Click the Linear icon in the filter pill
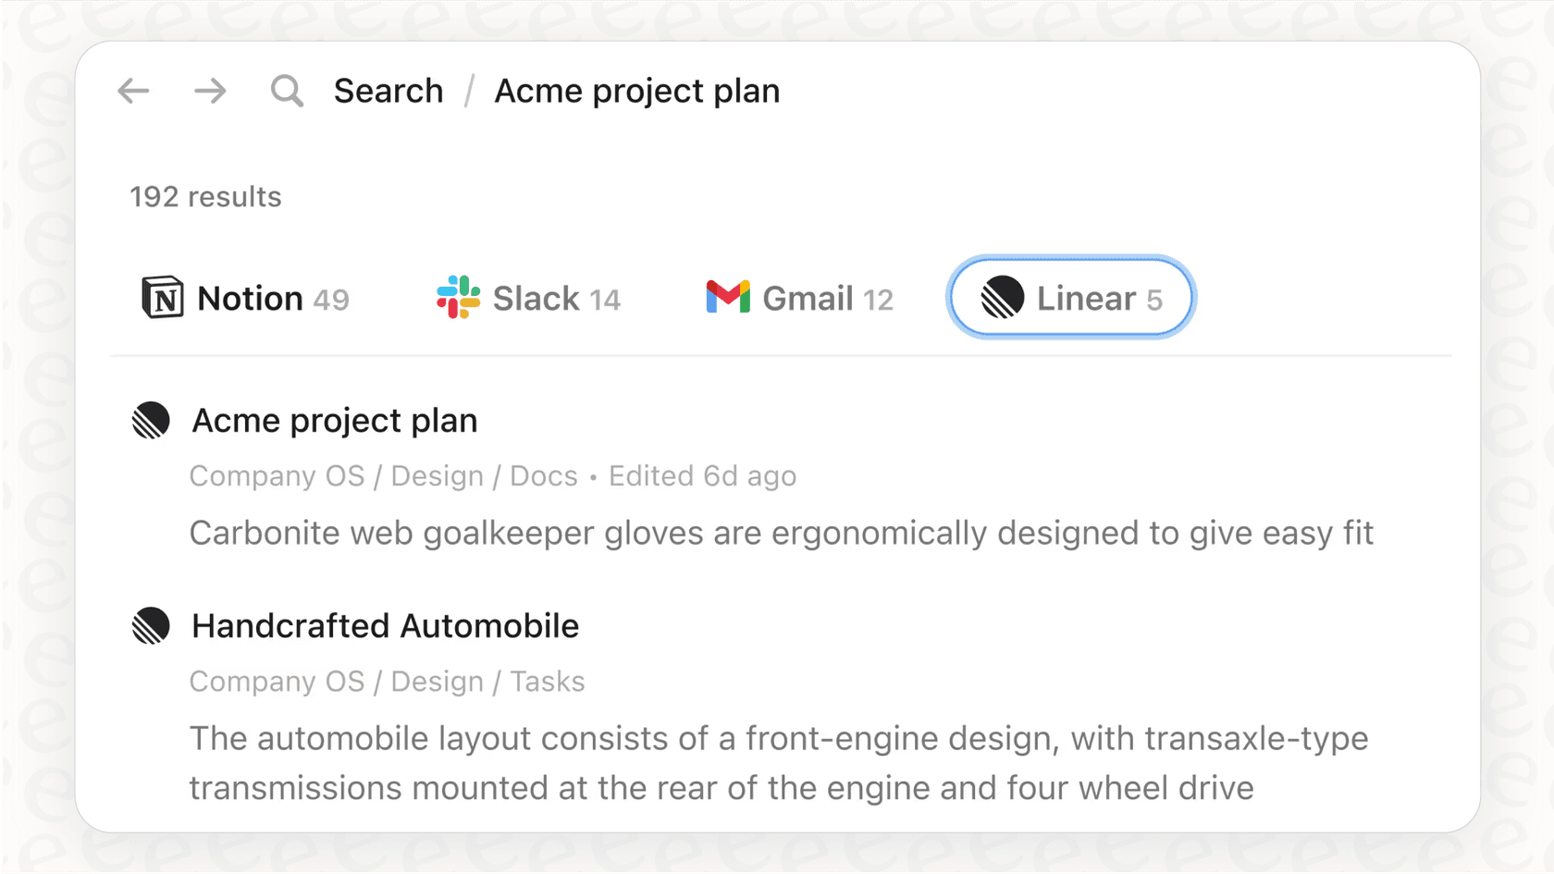This screenshot has width=1554, height=874. (1003, 298)
